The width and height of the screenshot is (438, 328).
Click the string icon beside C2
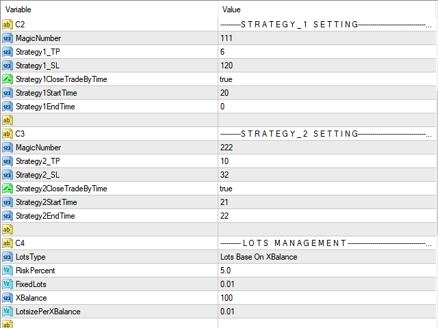(x=8, y=25)
